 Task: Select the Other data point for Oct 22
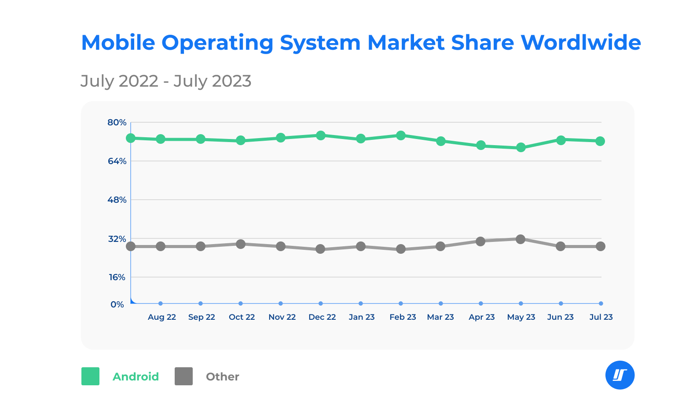[242, 243]
